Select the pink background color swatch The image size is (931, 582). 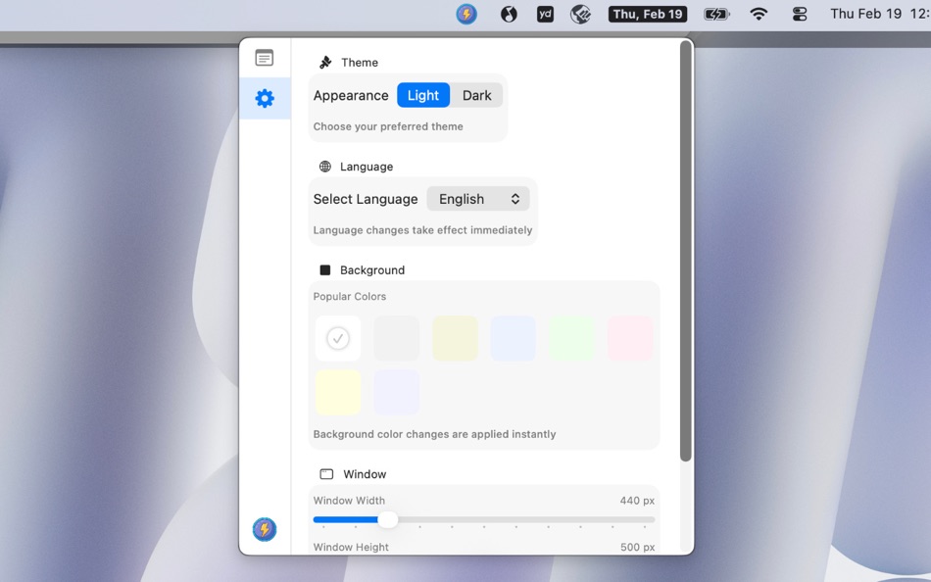point(630,338)
